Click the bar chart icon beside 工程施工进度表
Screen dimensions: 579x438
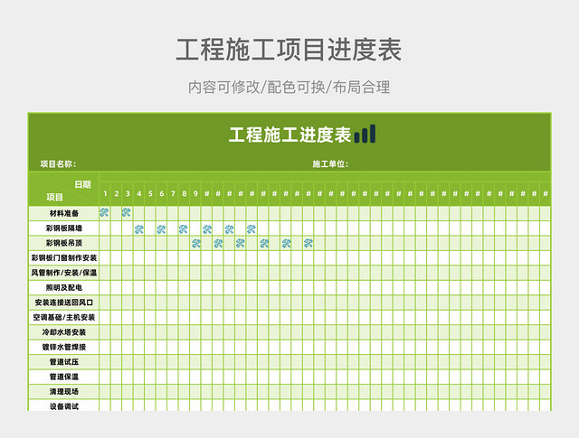pyautogui.click(x=365, y=134)
